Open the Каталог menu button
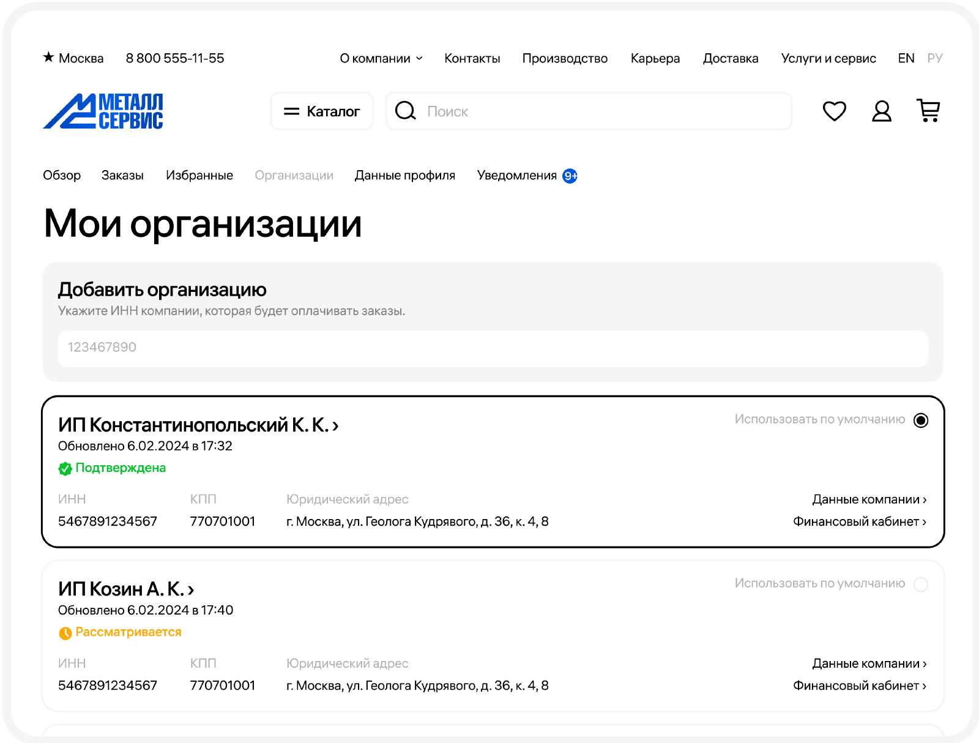 [322, 111]
